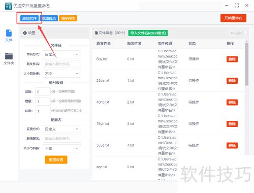Click new name 2.txt cell
The image size is (254, 193).
point(131,102)
